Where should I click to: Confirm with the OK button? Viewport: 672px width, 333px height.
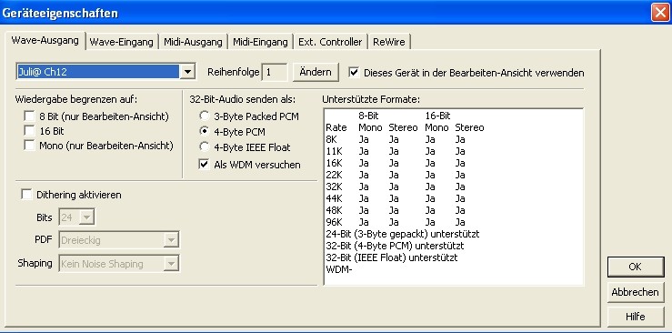[636, 267]
